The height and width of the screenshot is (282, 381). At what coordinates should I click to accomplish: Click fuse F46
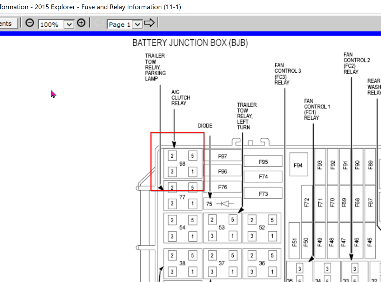(358, 241)
